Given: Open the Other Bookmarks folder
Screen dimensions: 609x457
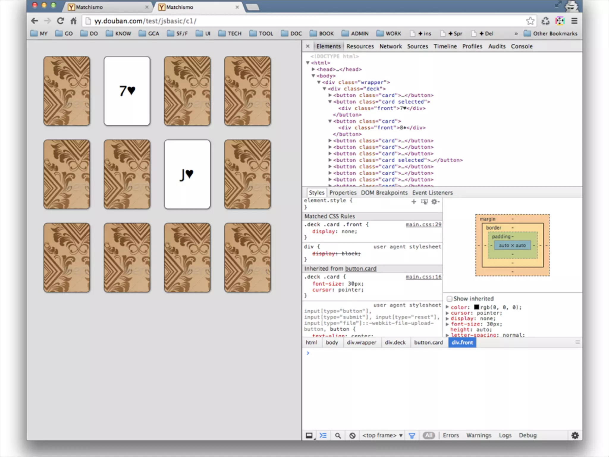Looking at the screenshot, I should (x=550, y=33).
